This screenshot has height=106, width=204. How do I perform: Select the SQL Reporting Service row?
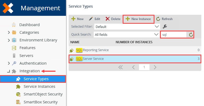tap(135, 50)
